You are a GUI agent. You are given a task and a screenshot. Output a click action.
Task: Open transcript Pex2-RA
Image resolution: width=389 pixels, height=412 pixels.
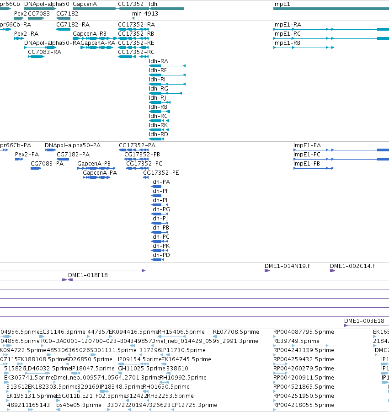(x=26, y=34)
